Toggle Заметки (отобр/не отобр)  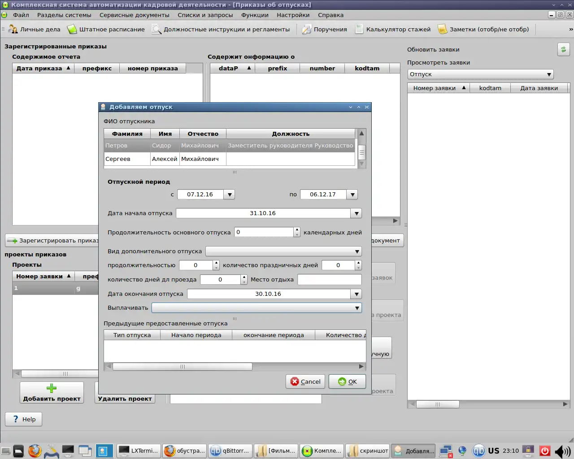click(483, 30)
